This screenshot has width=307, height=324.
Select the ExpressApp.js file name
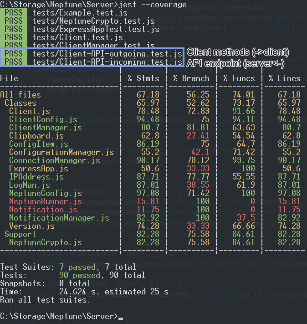click(39, 169)
